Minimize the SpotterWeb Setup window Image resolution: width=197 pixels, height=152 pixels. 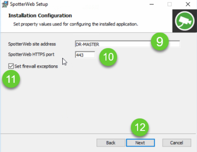pos(152,4)
